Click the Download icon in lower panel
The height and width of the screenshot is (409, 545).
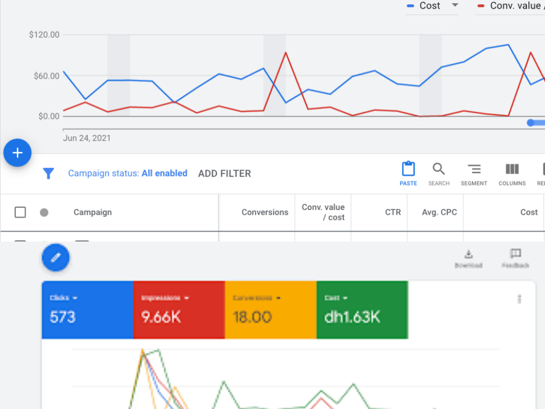tap(469, 258)
